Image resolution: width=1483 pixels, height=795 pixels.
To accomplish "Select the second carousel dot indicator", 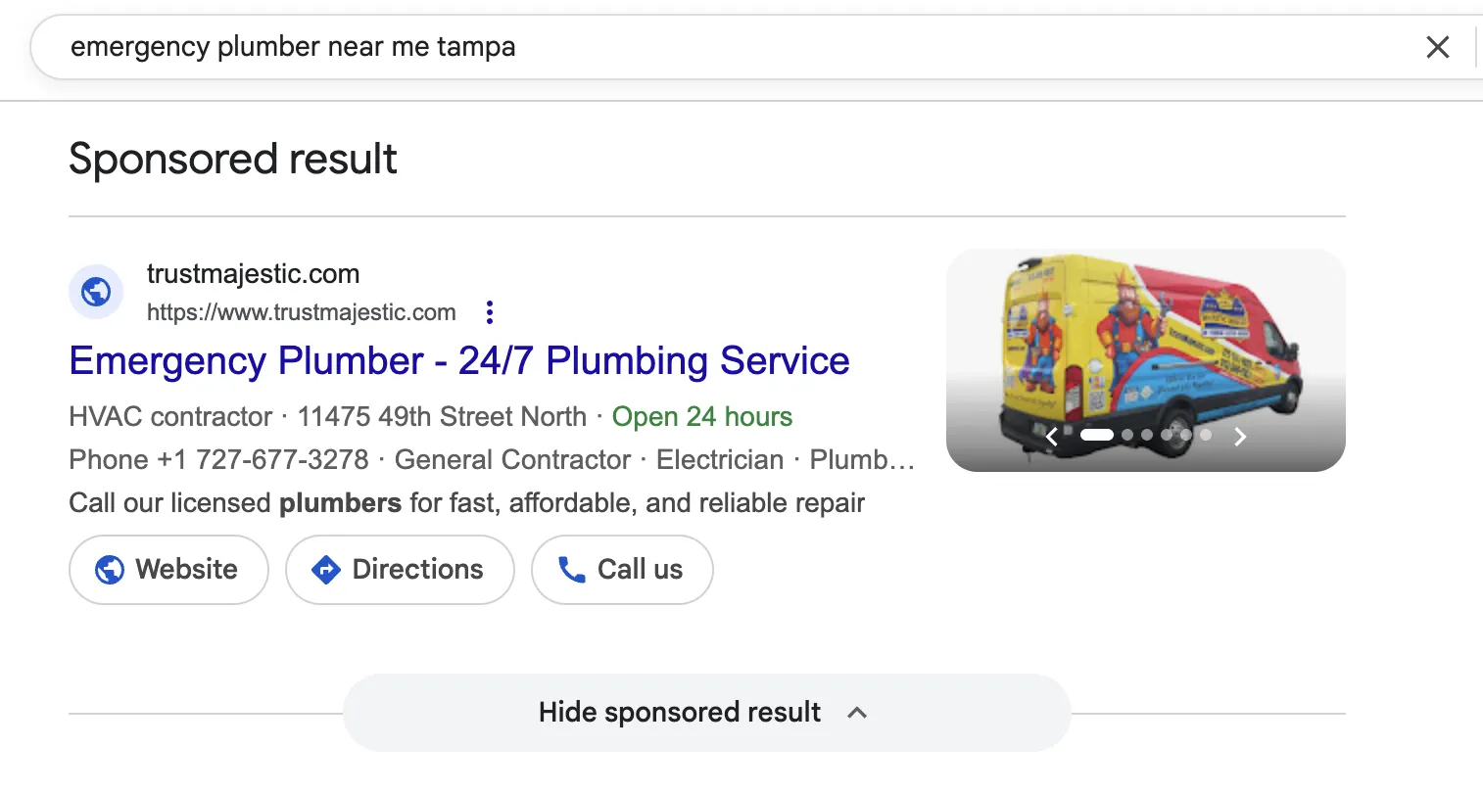I will tap(1126, 434).
